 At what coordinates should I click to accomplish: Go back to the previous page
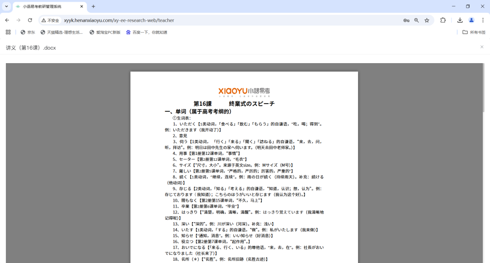click(7, 20)
